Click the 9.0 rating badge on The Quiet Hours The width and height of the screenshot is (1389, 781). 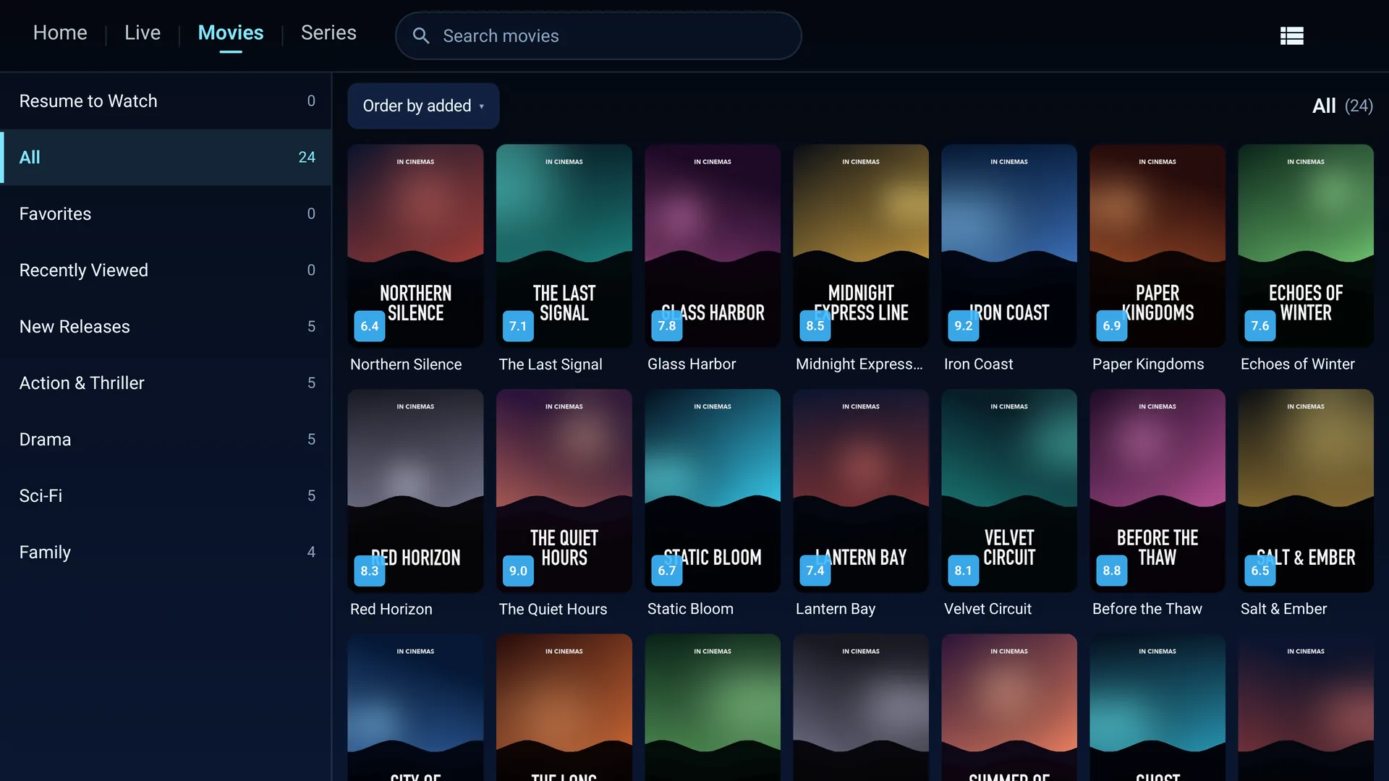[x=518, y=571]
